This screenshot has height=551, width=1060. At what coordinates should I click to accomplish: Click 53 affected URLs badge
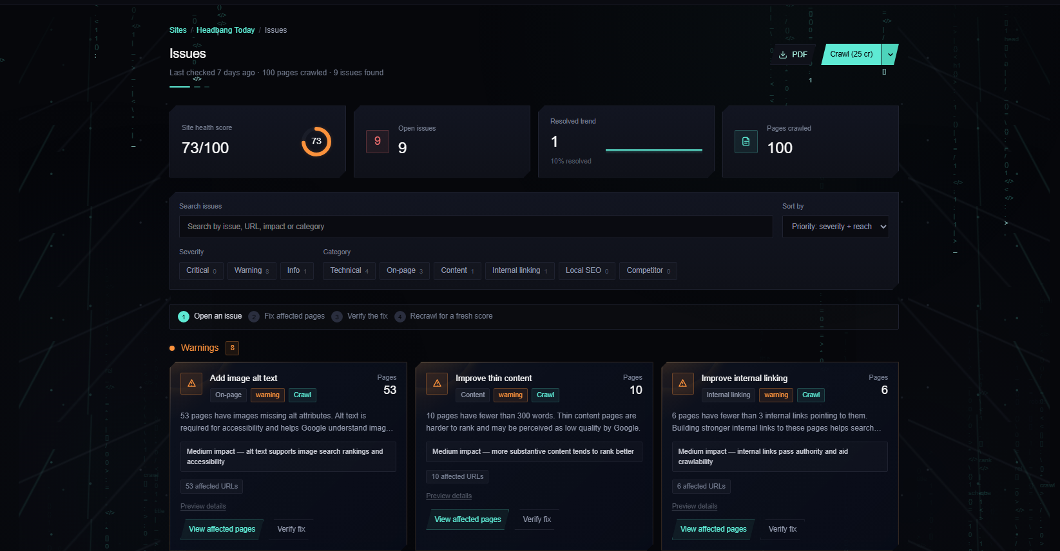click(211, 487)
